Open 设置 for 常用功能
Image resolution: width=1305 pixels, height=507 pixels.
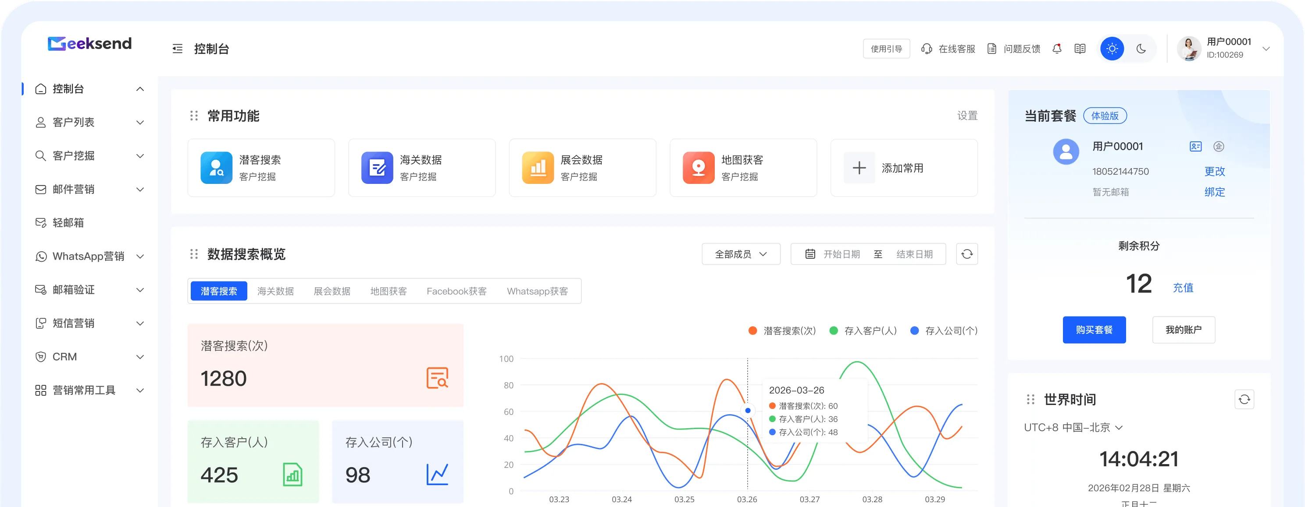coord(967,116)
